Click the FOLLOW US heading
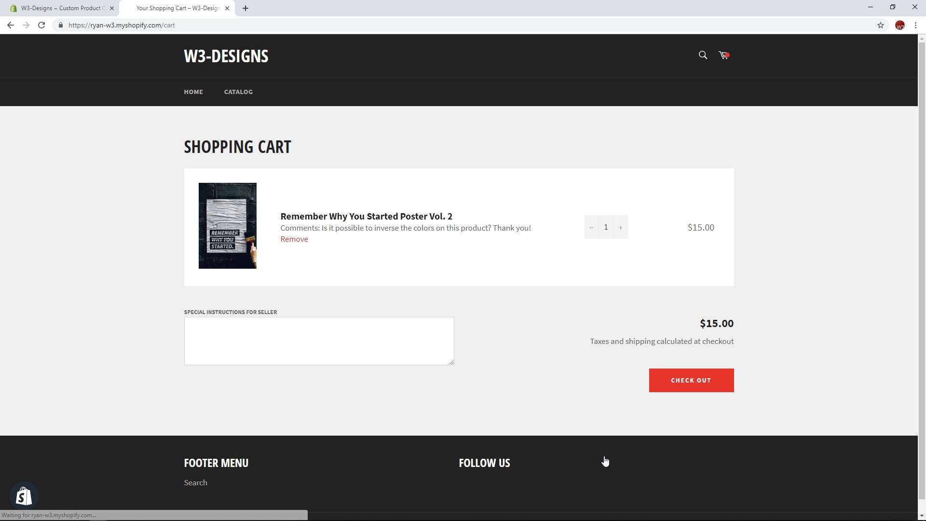Screen dimensions: 926x521 click(484, 463)
